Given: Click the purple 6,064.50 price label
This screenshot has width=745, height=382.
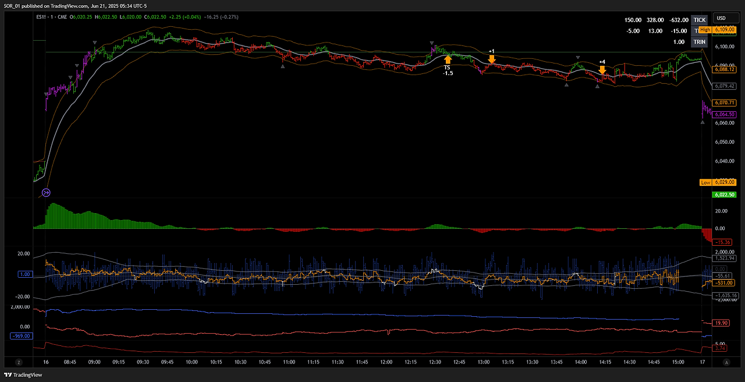Looking at the screenshot, I should point(724,114).
